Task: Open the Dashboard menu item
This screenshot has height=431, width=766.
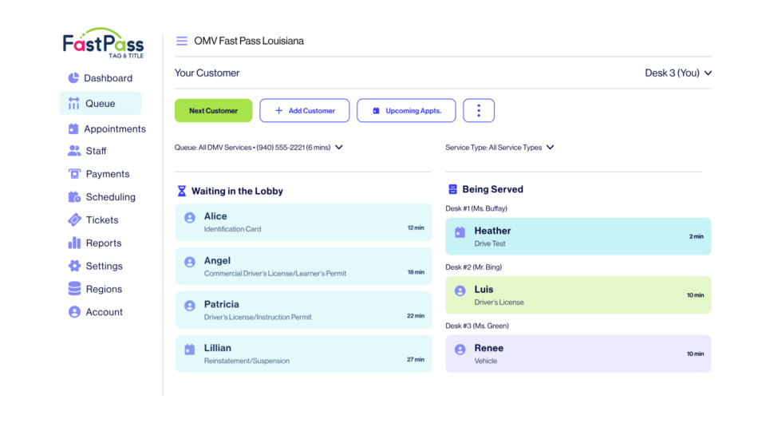Action: 101,77
